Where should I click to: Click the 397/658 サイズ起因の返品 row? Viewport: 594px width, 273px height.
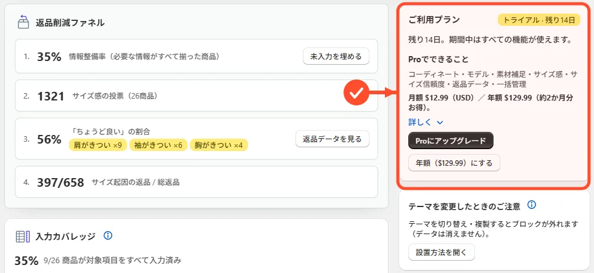(196, 182)
